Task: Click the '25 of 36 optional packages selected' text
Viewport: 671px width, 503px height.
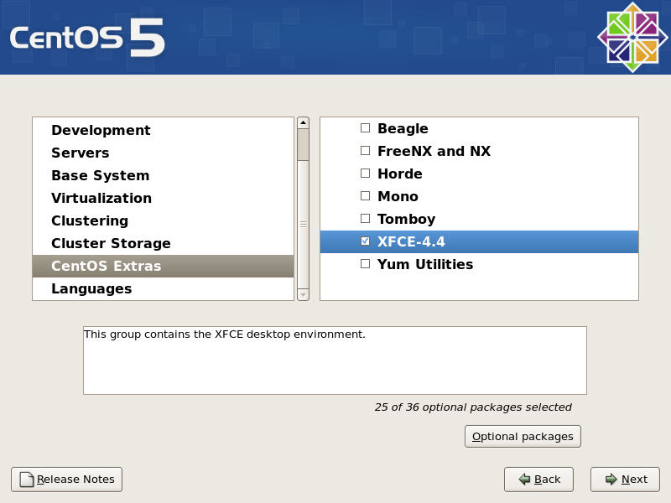Action: coord(473,407)
